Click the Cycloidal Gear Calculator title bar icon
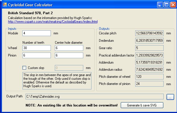This screenshot has height=113, width=177. (x=5, y=5)
